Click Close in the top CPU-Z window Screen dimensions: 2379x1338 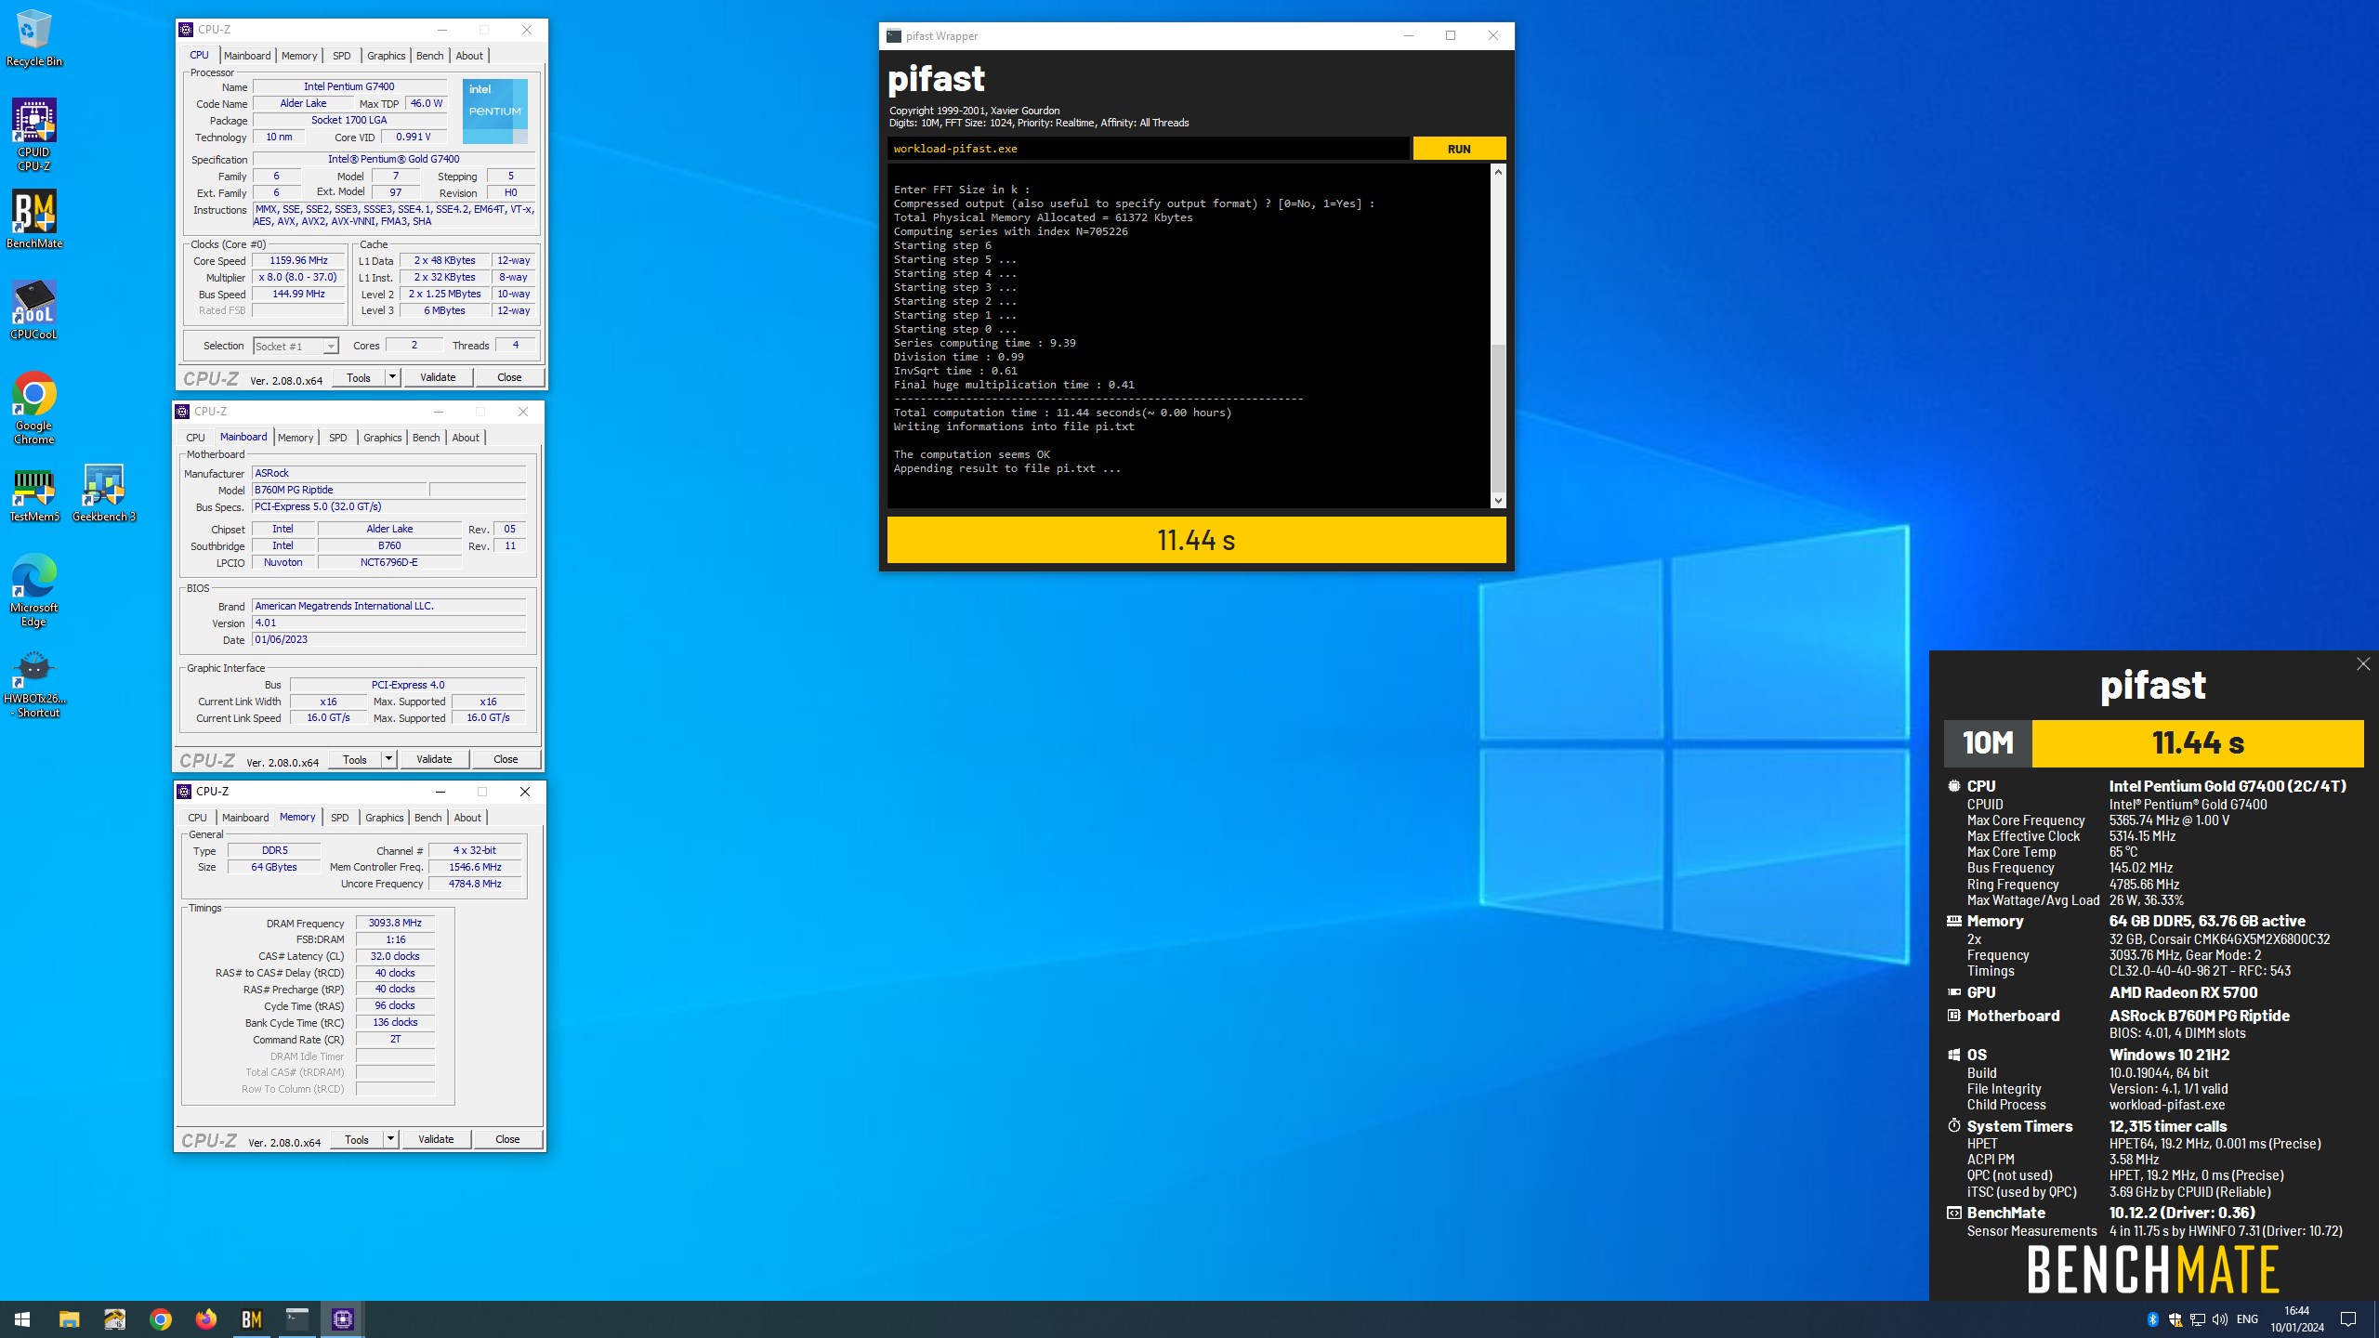pyautogui.click(x=509, y=377)
